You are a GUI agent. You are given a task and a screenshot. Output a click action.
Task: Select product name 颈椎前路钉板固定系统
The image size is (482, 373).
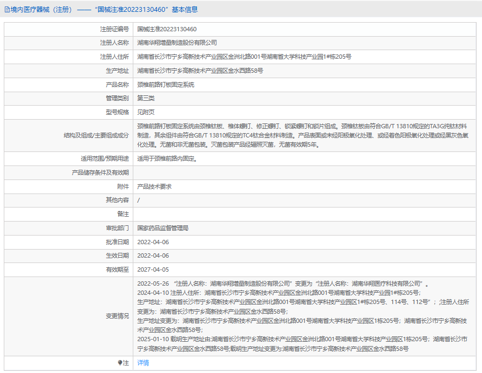166,85
